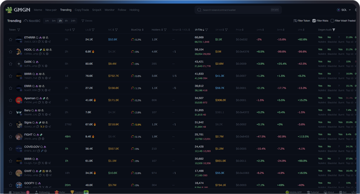Go to the Meme page
360x194 pixels.
[x=38, y=10]
